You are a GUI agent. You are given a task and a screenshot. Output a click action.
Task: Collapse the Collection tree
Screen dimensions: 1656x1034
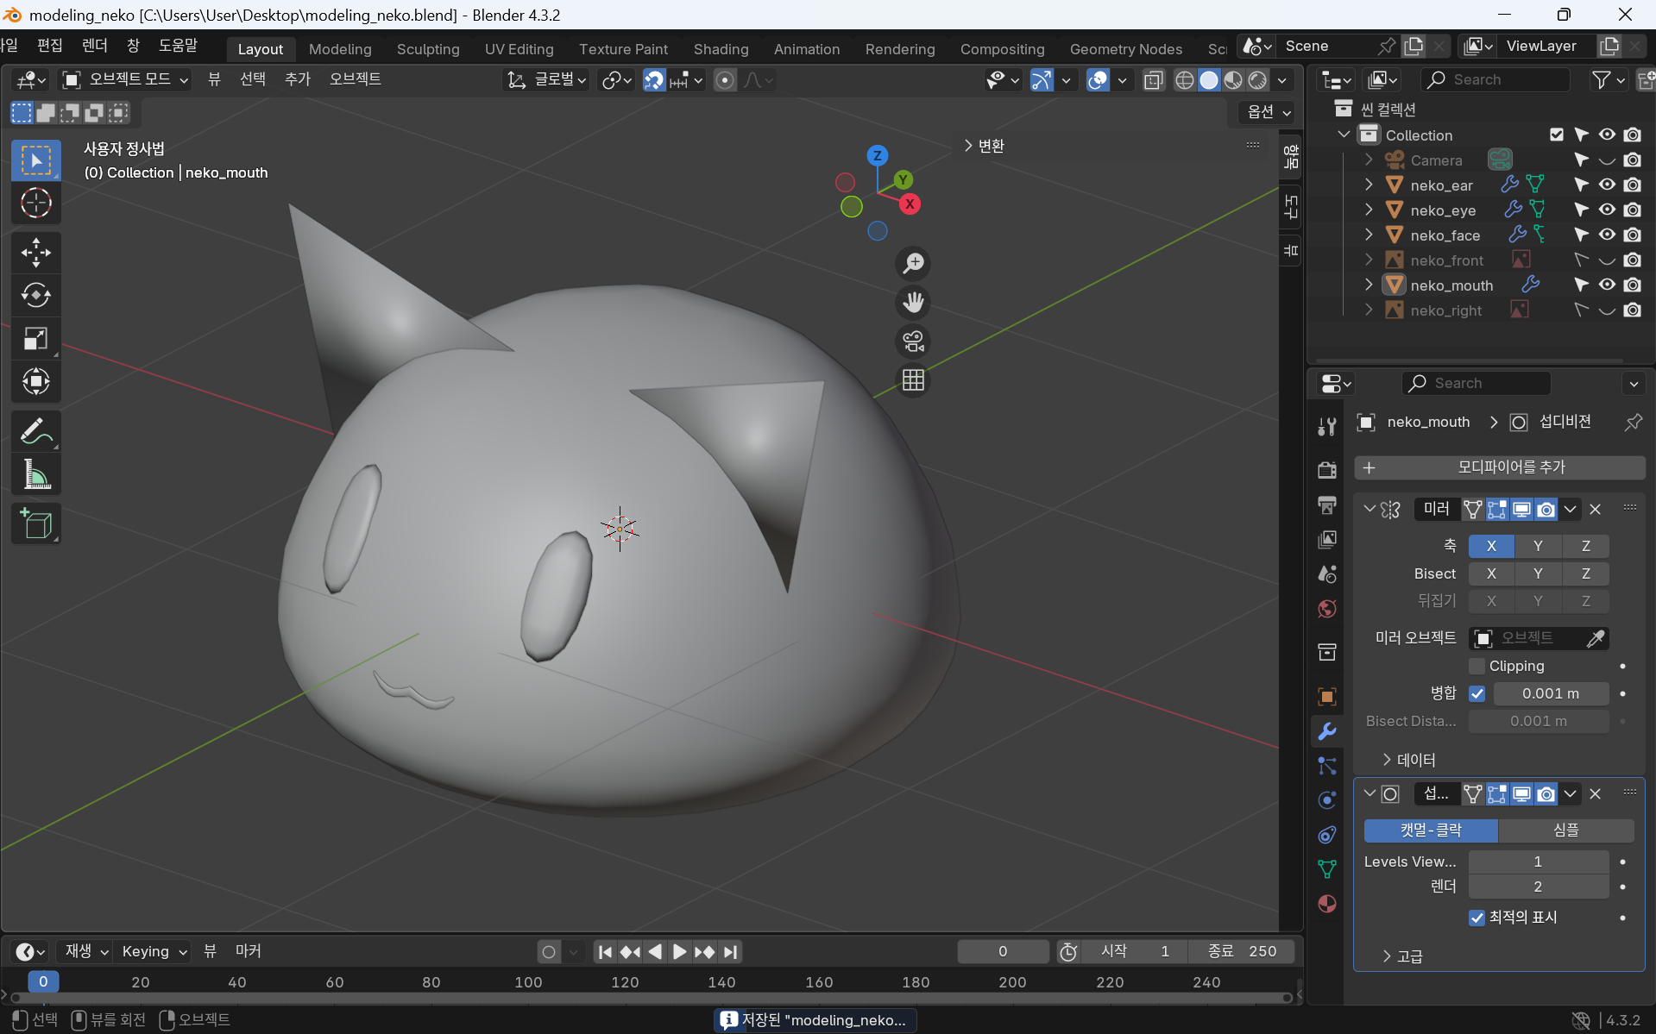(x=1344, y=135)
